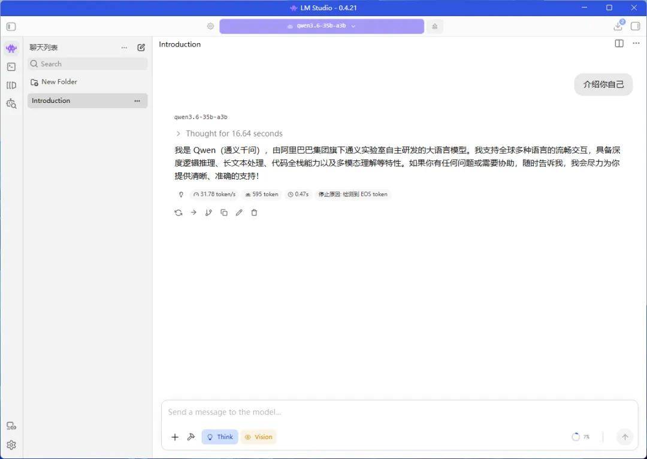Open the My Models library icon
This screenshot has height=459, width=647.
tap(11, 86)
